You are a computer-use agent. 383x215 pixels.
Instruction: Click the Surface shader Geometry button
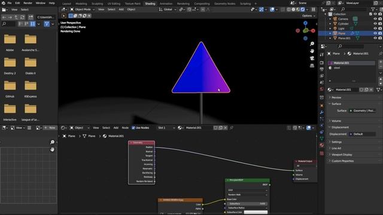[x=363, y=110]
